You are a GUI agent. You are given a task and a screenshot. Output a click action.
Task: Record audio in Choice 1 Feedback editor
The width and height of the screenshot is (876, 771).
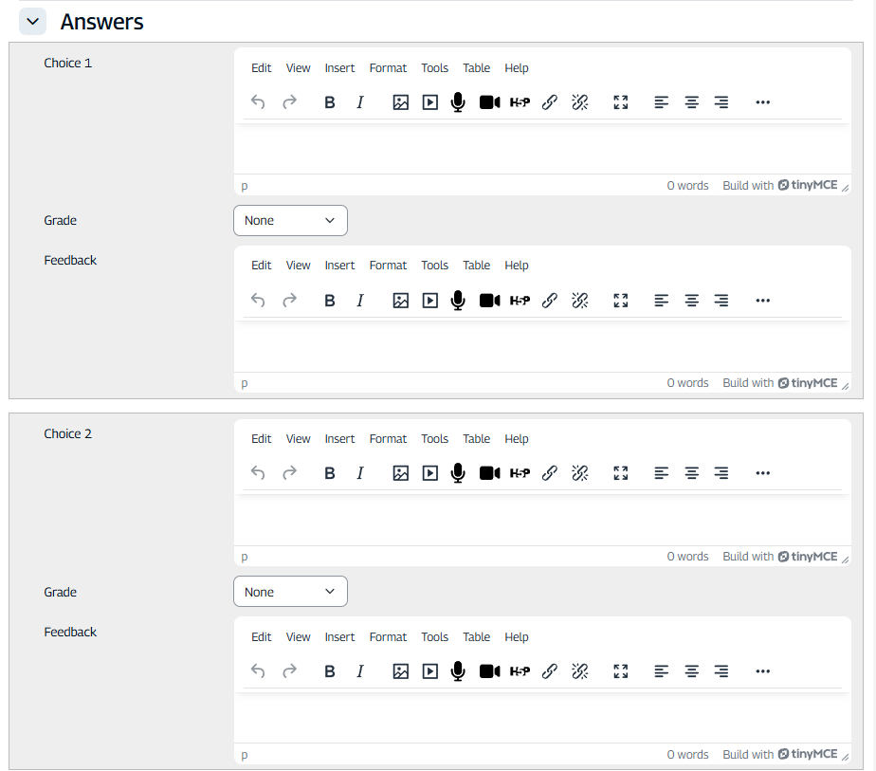458,300
